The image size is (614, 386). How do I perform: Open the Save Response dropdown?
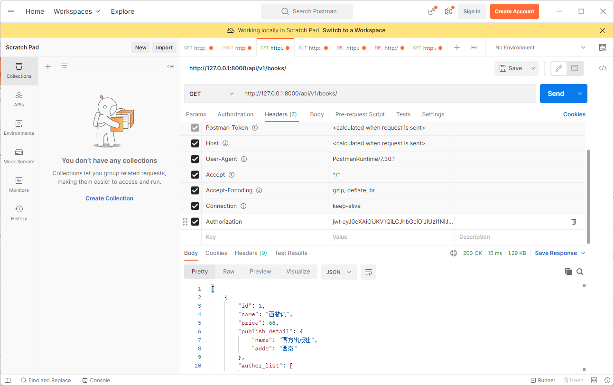[560, 253]
